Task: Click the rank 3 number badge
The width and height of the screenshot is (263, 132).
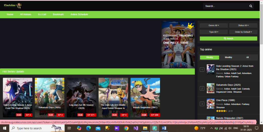Action: [202, 104]
